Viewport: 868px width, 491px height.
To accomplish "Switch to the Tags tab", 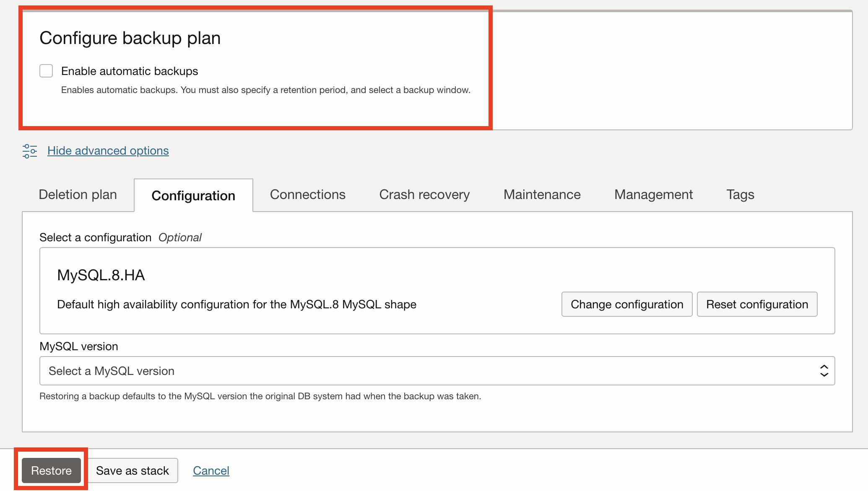I will (x=740, y=194).
